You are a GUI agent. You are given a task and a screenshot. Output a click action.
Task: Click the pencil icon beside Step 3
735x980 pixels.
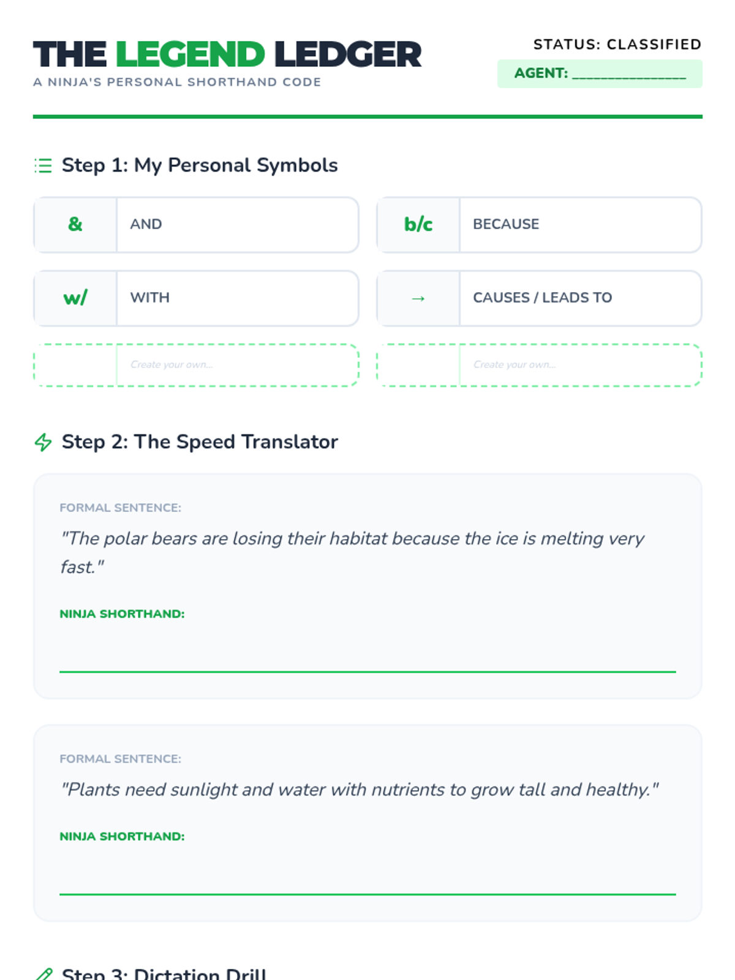(43, 973)
